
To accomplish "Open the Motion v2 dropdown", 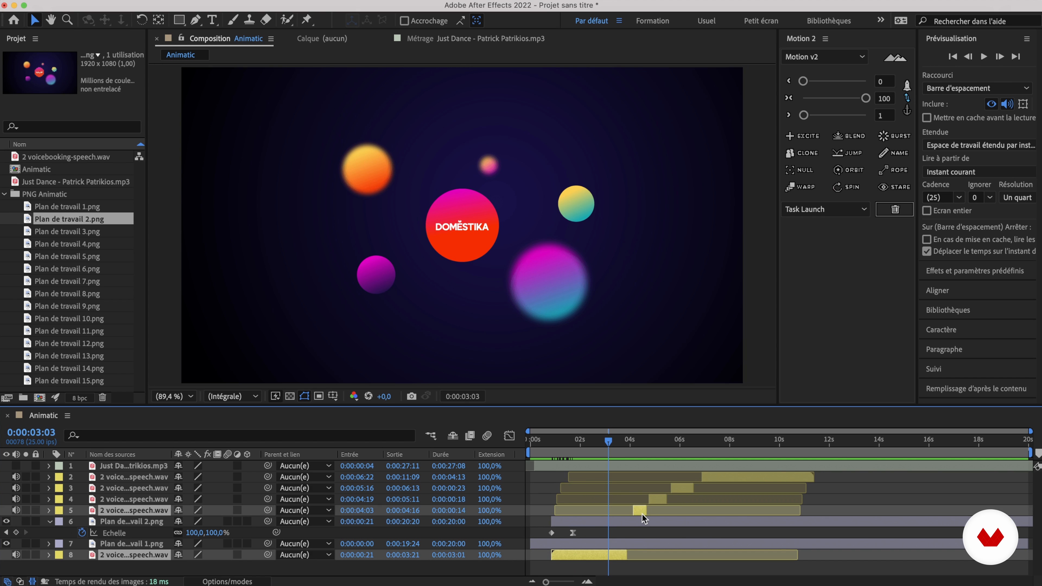I will tap(825, 57).
